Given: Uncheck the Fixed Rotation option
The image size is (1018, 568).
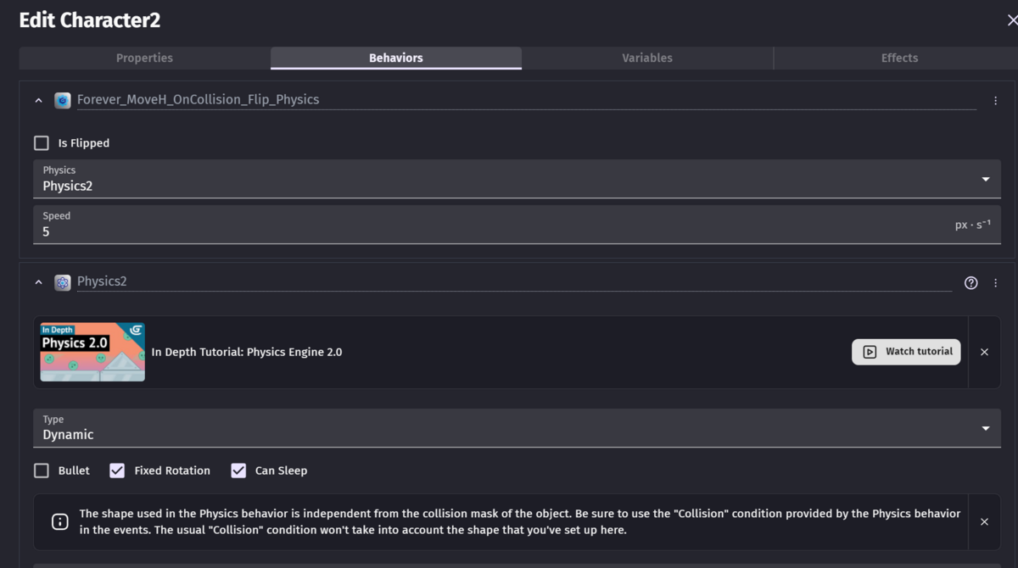Looking at the screenshot, I should [117, 471].
